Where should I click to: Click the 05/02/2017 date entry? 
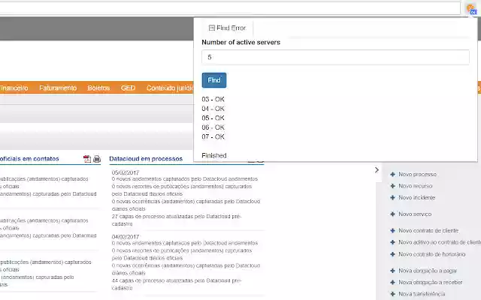[x=126, y=172]
